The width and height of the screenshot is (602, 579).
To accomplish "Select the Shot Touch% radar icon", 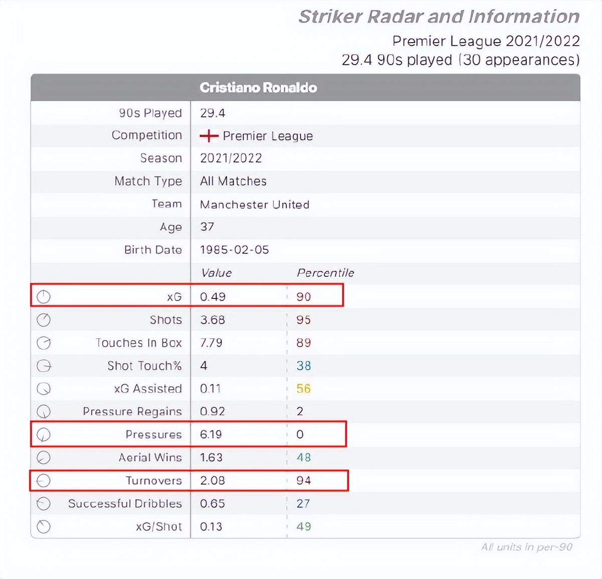I will tap(44, 366).
